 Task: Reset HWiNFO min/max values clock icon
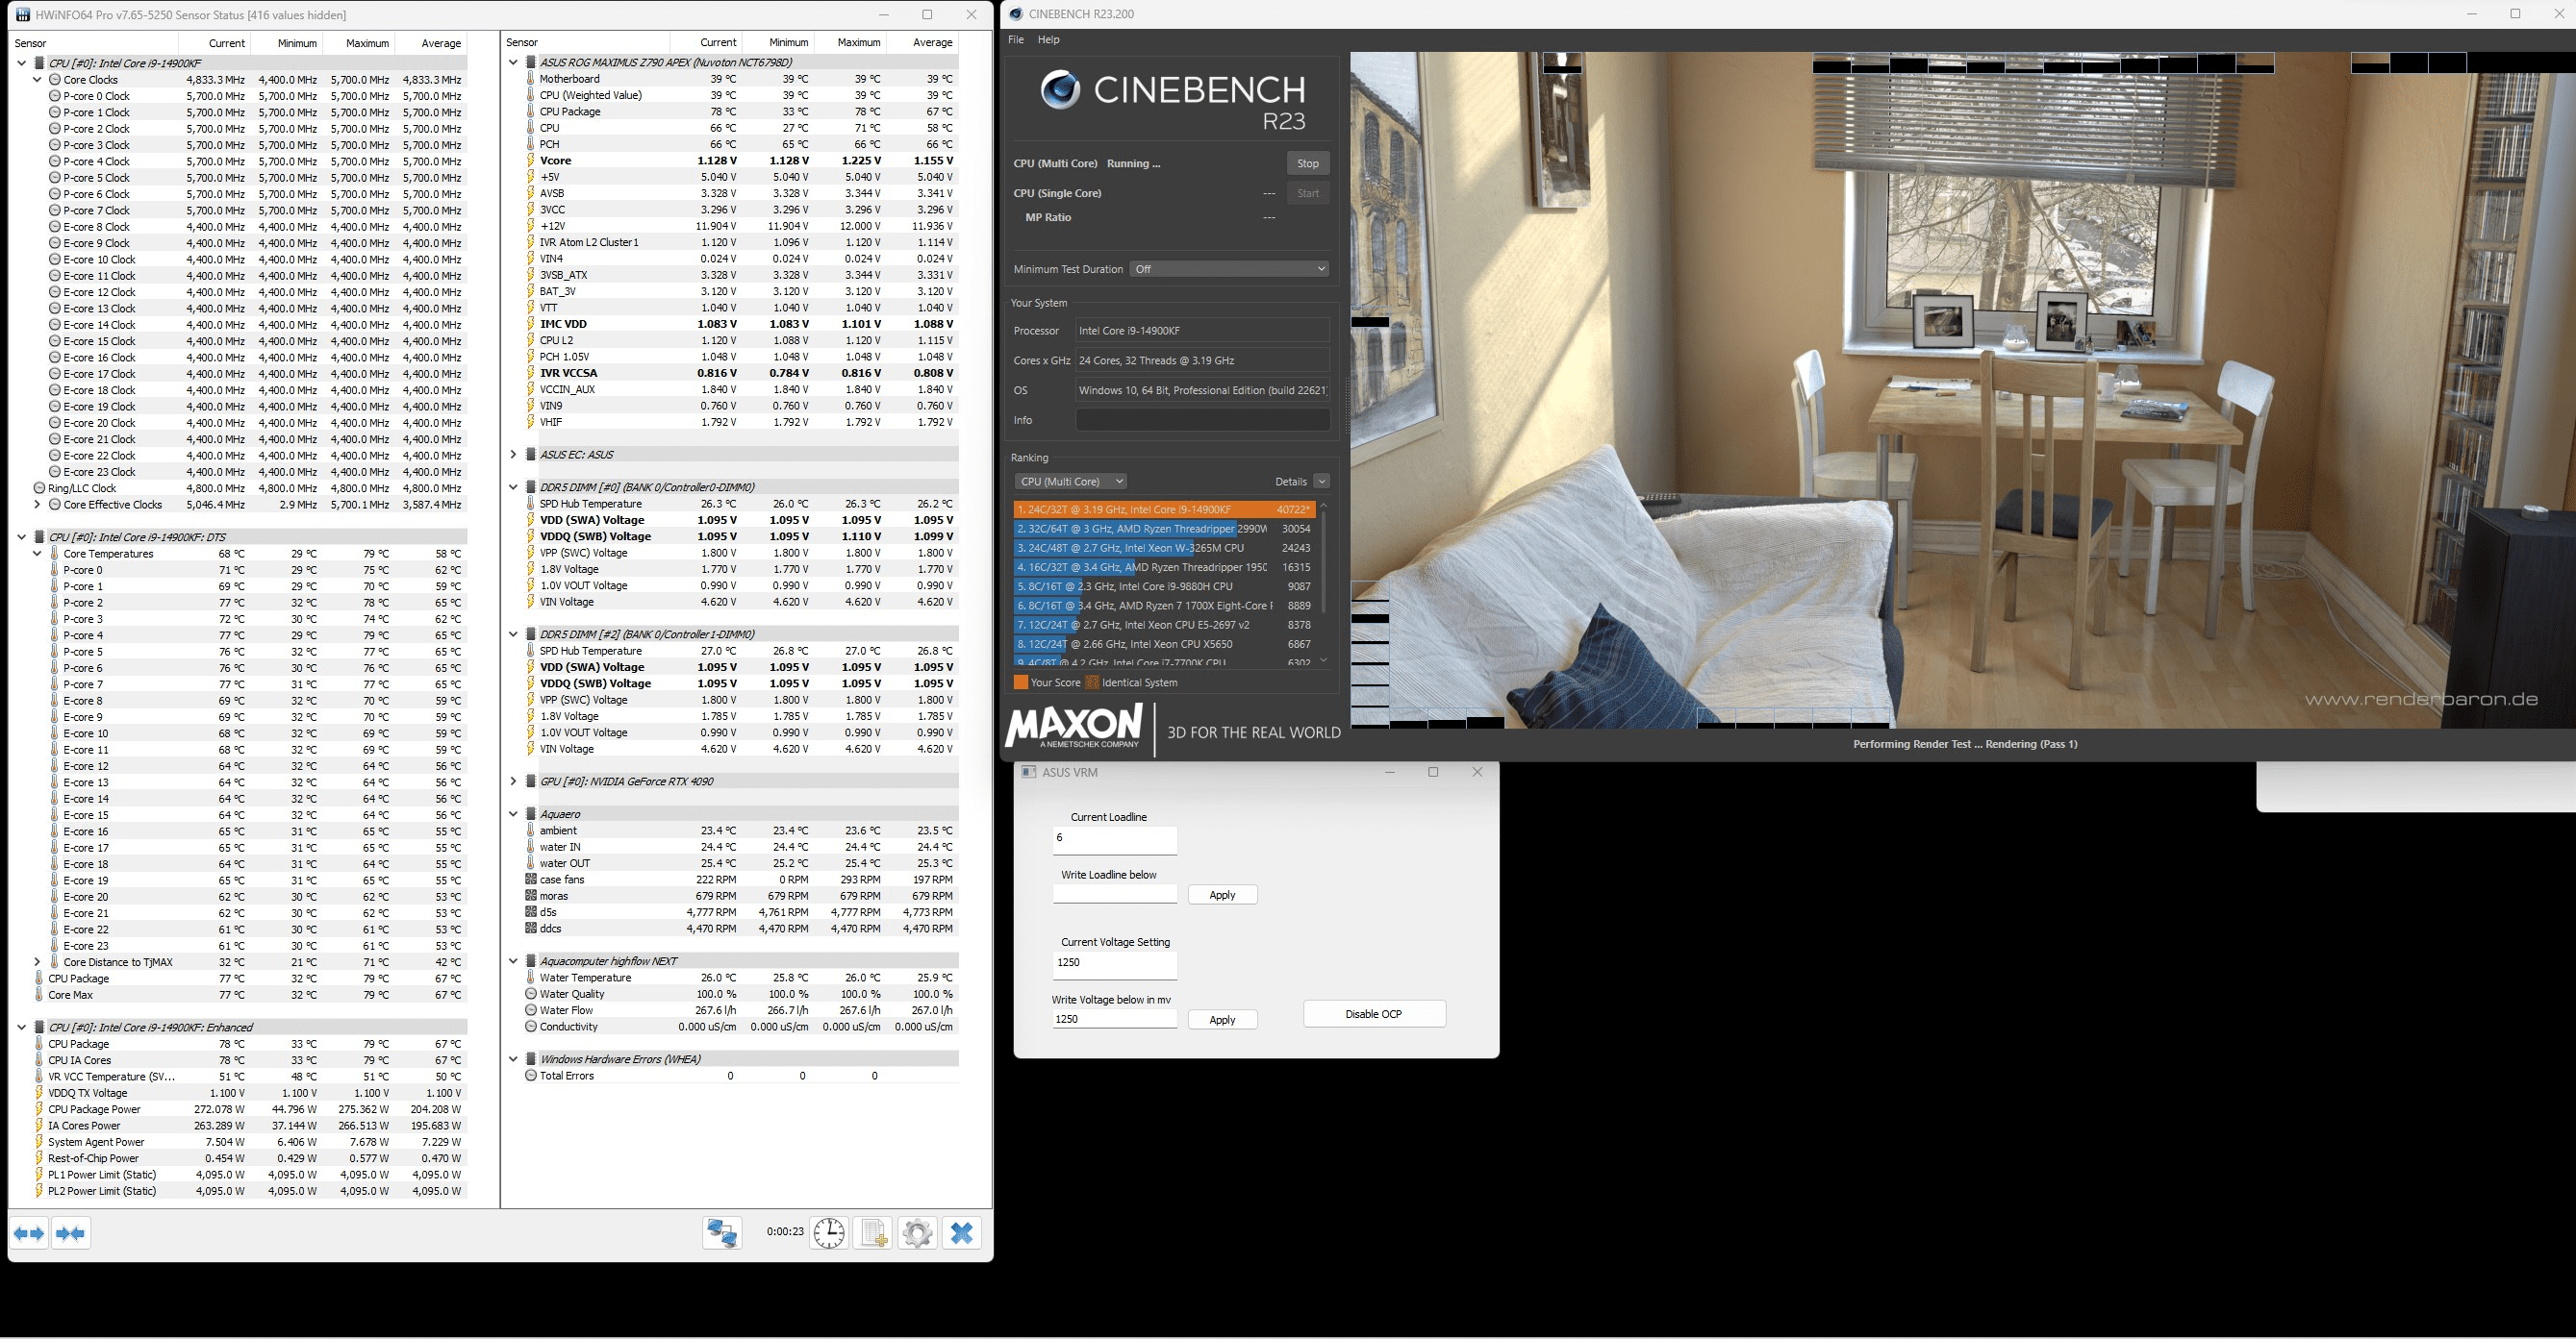pos(829,1232)
